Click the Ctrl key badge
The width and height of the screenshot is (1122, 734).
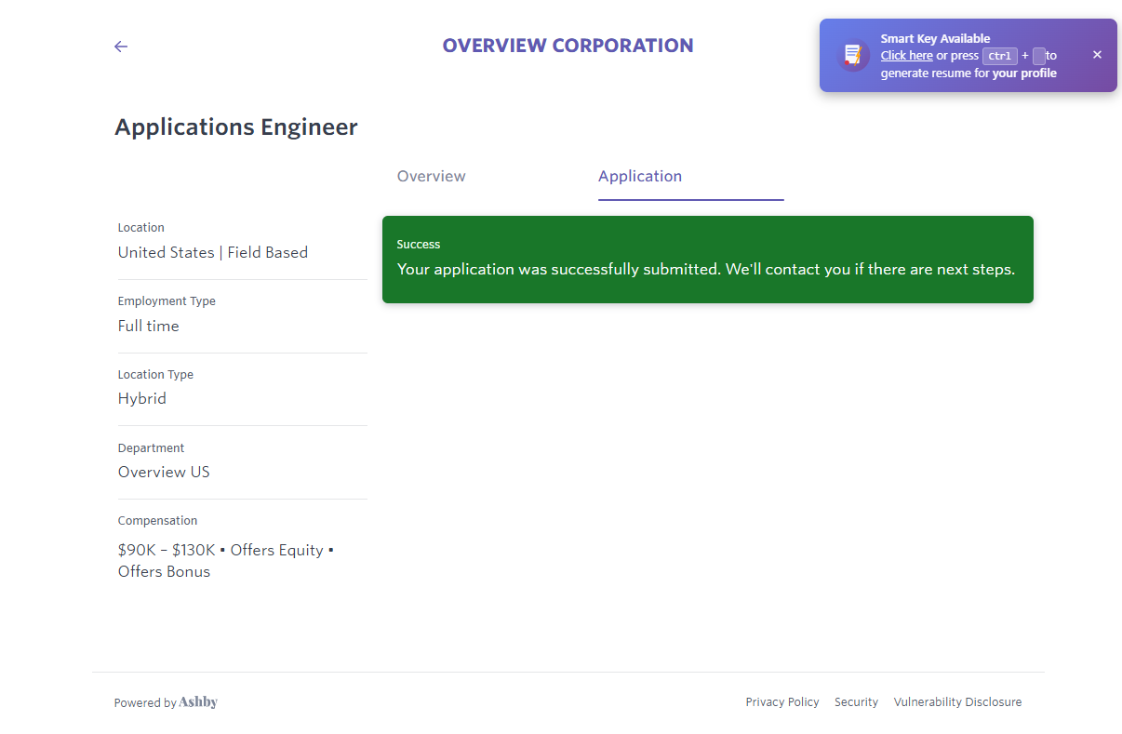click(999, 56)
